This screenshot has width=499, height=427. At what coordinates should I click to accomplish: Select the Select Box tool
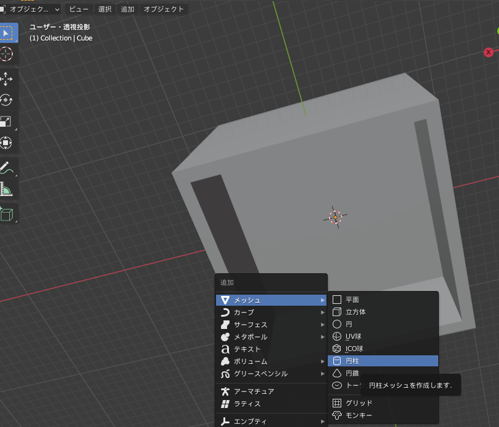point(7,32)
